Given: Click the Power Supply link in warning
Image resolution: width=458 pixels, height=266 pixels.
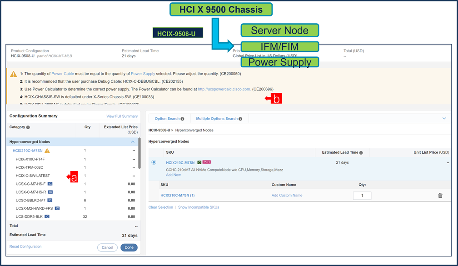Looking at the screenshot, I should tap(143, 74).
